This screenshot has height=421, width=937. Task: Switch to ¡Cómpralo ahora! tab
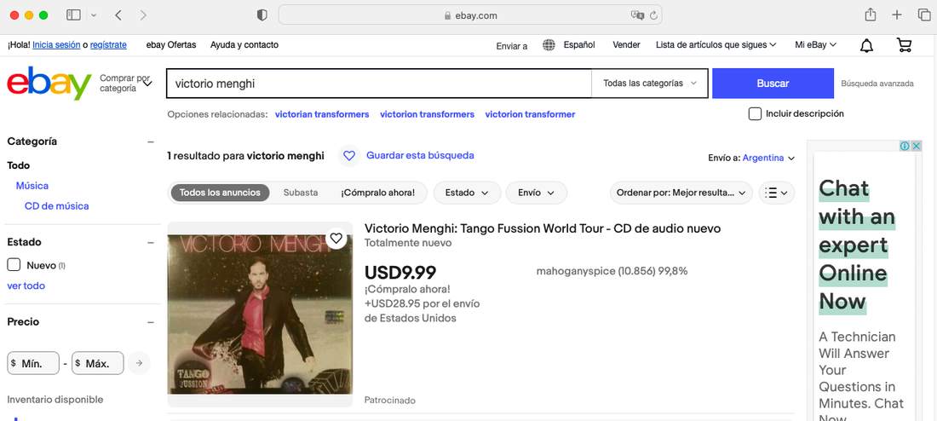(377, 193)
